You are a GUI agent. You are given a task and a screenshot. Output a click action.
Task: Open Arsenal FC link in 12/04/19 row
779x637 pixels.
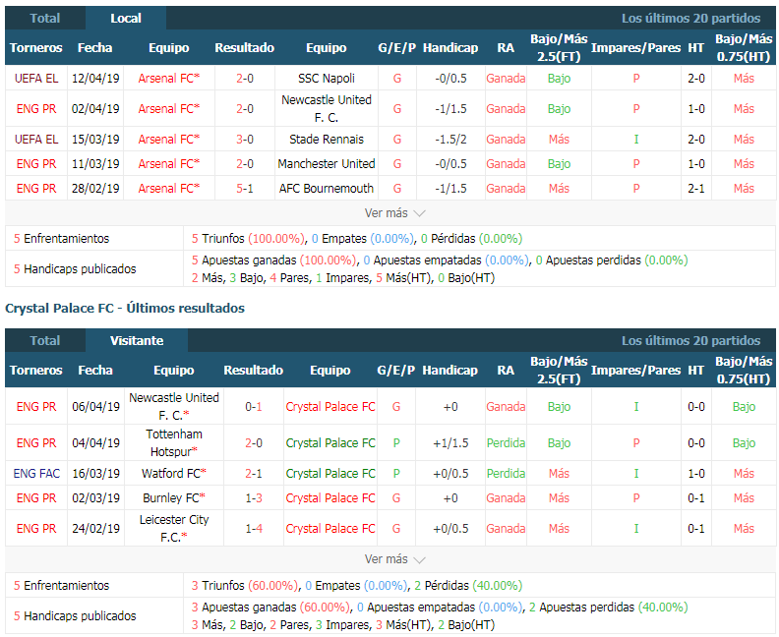pyautogui.click(x=169, y=79)
